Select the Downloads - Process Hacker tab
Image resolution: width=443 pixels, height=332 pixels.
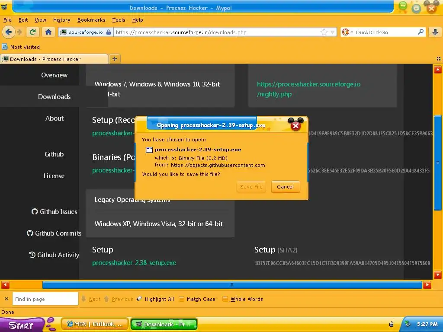pos(54,59)
